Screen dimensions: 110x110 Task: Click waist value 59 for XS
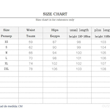(31, 42)
